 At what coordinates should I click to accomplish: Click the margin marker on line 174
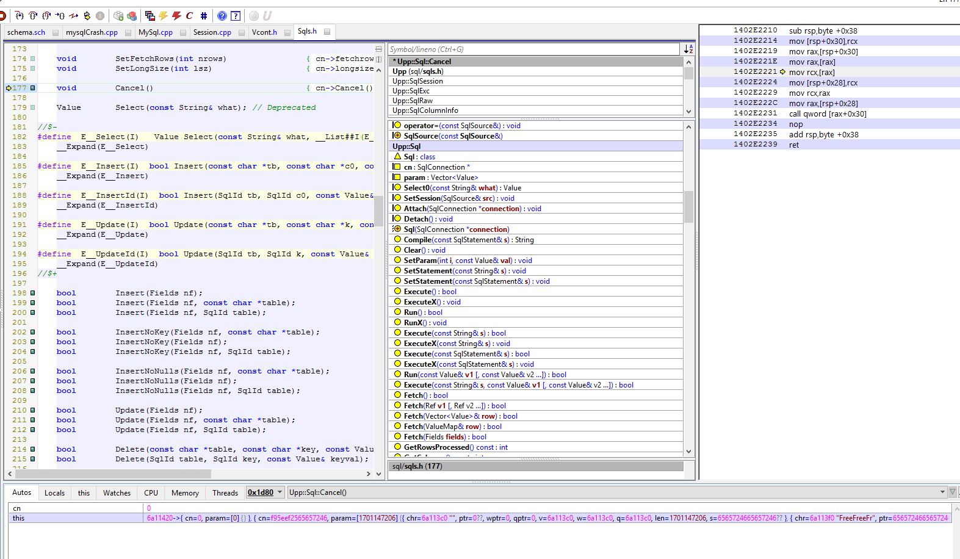click(x=33, y=59)
